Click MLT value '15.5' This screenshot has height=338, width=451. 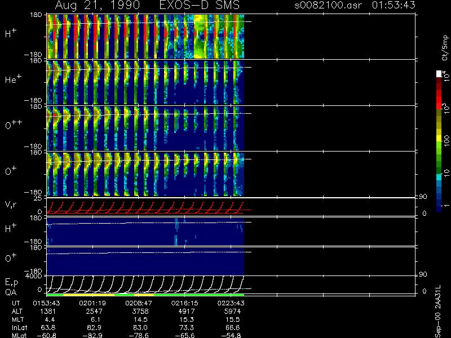(232, 319)
